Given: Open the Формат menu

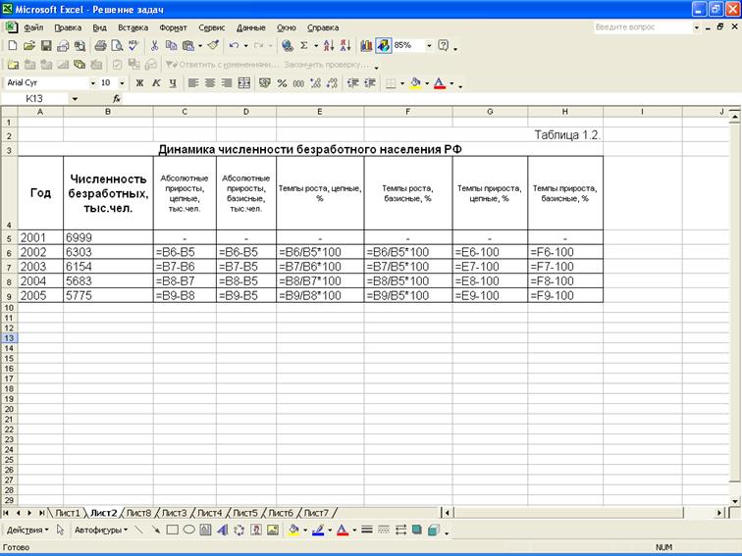Looking at the screenshot, I should (173, 27).
